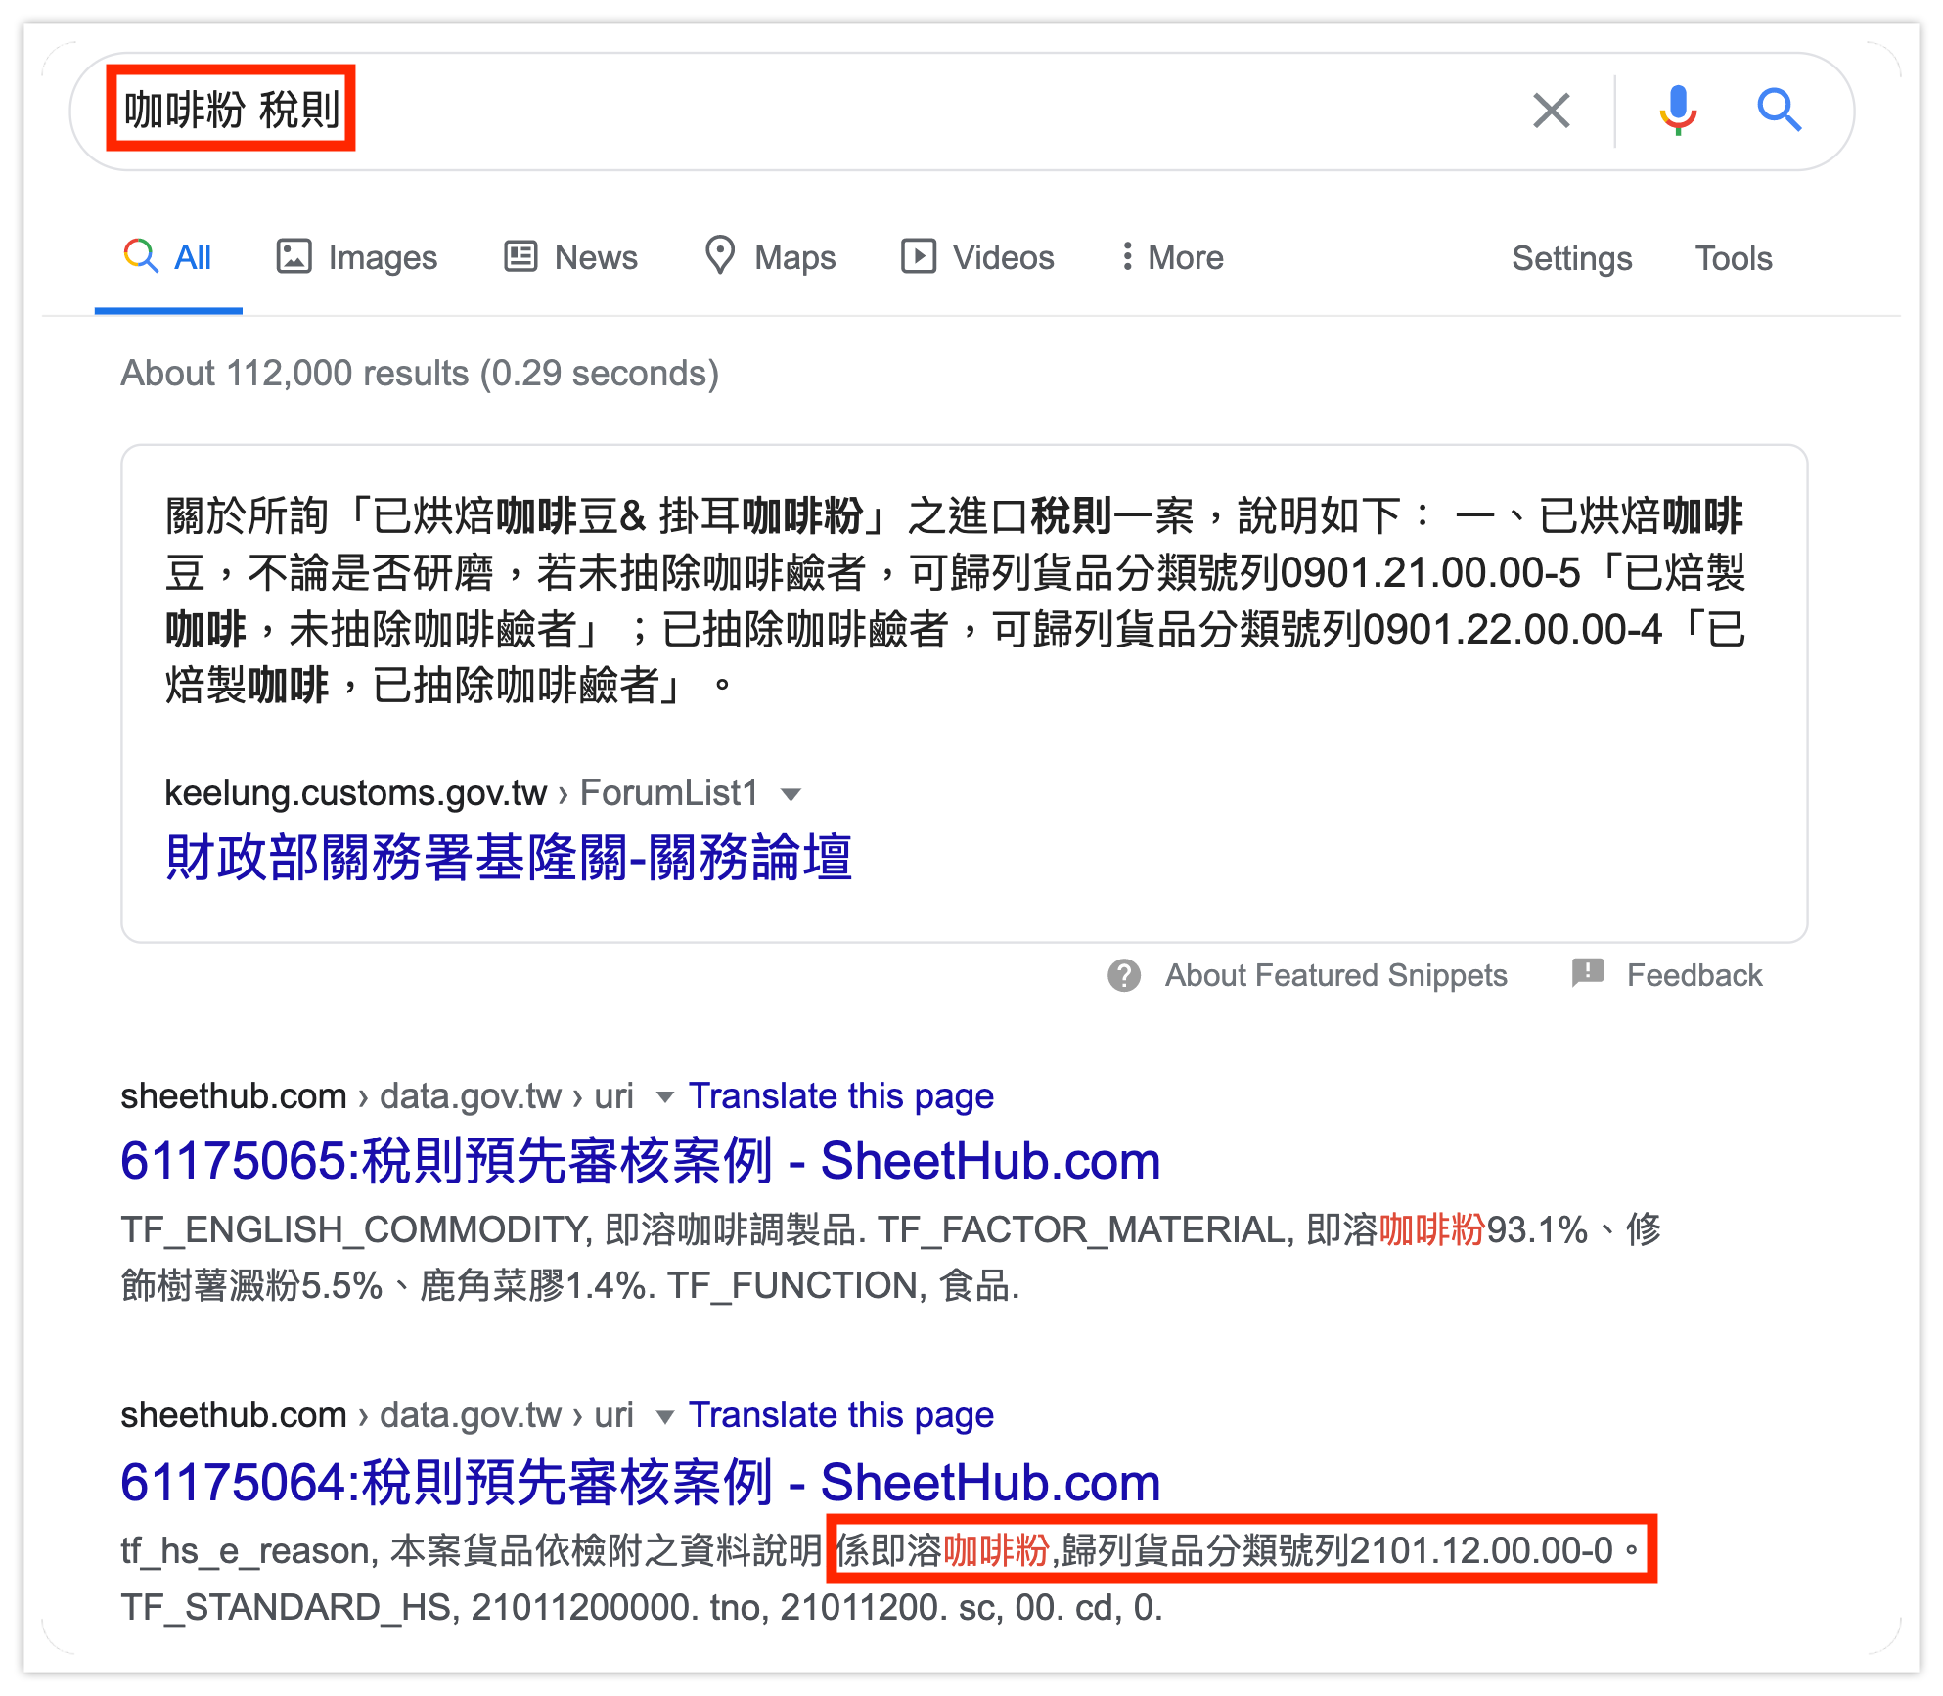
Task: Clear the search box with X icon
Action: click(1551, 111)
